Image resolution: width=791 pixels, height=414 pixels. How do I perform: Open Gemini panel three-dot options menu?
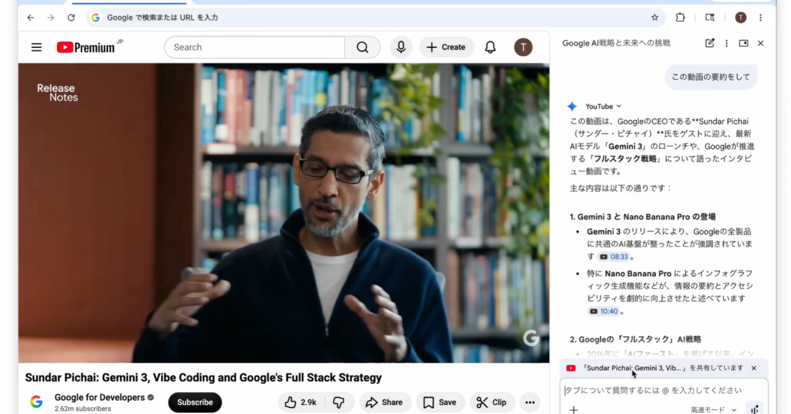[726, 44]
